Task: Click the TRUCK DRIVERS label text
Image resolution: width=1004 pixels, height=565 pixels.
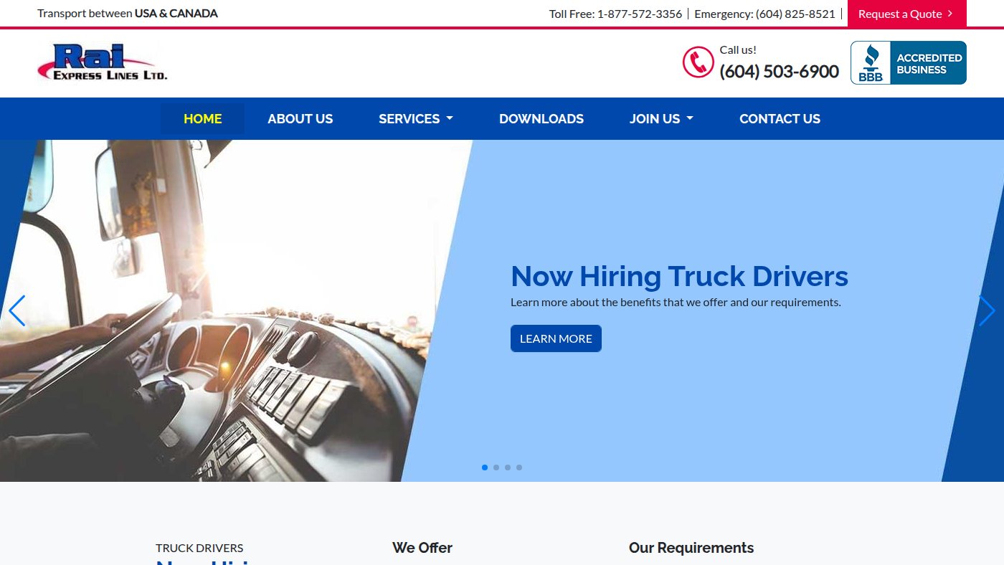Action: [199, 548]
